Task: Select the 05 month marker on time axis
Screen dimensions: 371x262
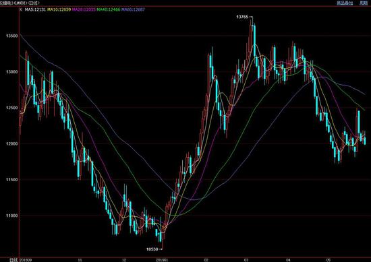Action: coord(329,260)
